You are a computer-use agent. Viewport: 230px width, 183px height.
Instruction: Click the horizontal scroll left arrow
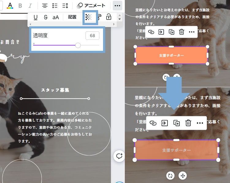tap(30, 24)
